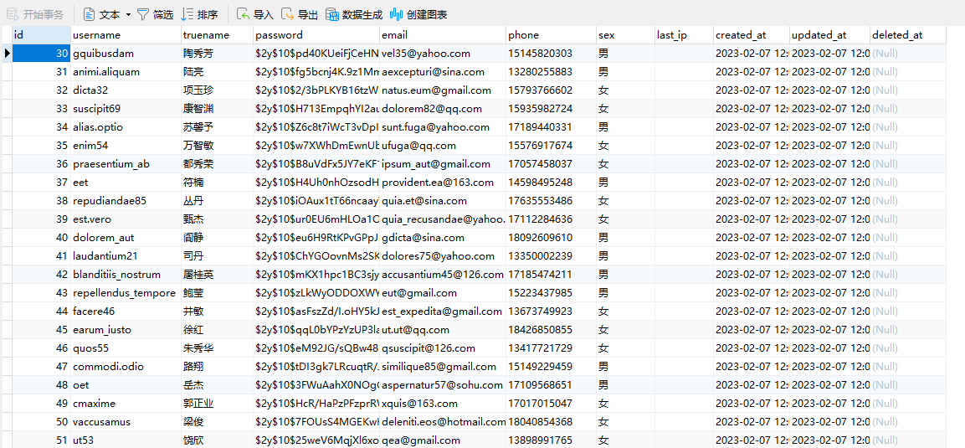965x448 pixels.
Task: Select email cell dolorem82@qq.com
Action: click(443, 109)
